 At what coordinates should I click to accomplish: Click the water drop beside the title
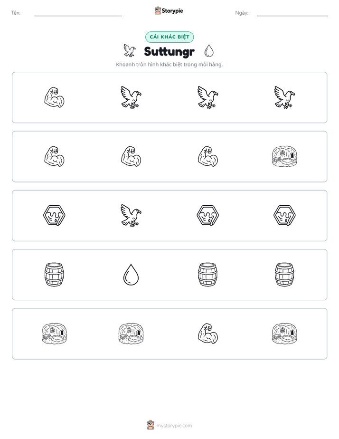tap(209, 51)
